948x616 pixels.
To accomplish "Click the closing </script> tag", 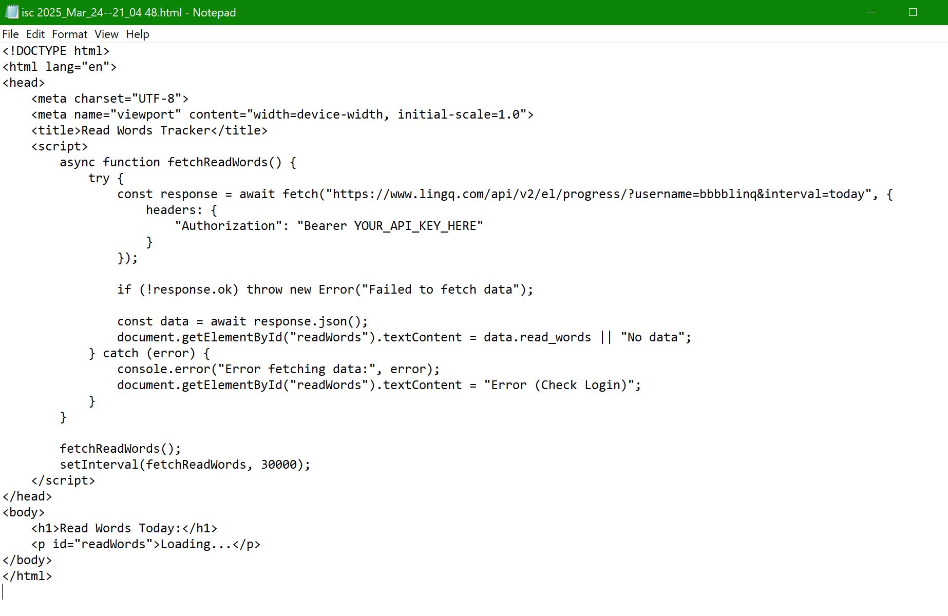I will click(x=63, y=480).
